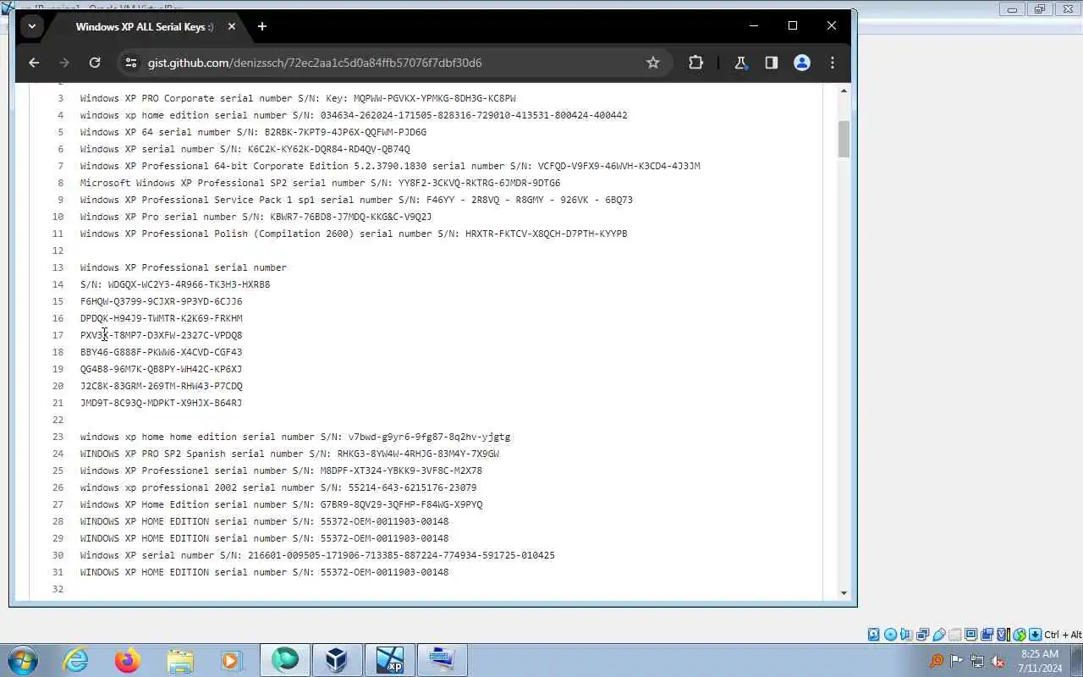Click VirtualBox CPU virtualization V indicator
1083x677 pixels.
tap(1003, 635)
